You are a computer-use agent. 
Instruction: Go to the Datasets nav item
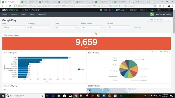[14, 14]
